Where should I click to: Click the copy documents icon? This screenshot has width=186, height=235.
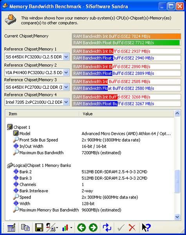(x=25, y=228)
